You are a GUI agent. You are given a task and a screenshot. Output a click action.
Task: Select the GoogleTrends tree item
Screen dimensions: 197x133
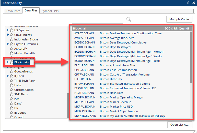tap(24, 71)
